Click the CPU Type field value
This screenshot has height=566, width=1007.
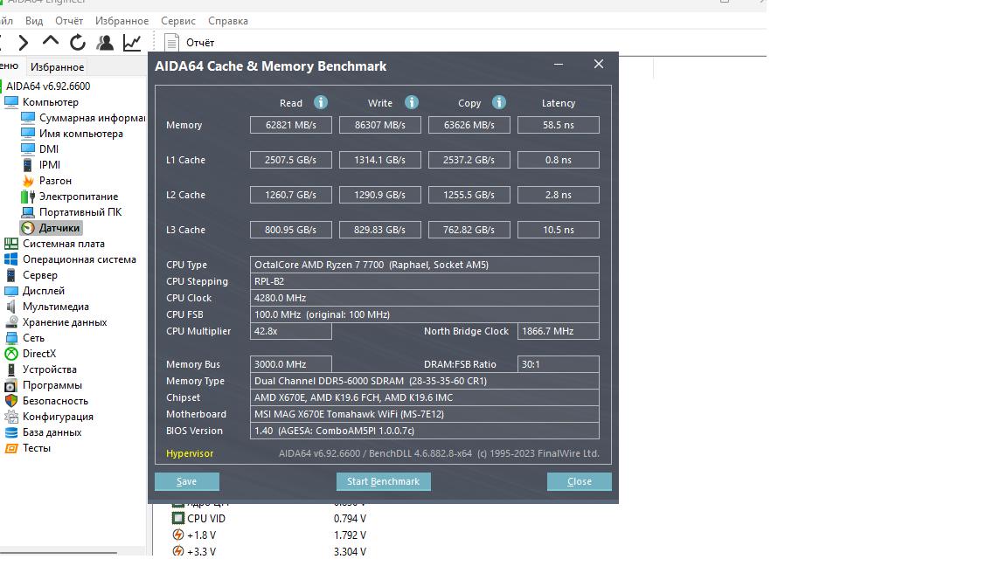pyautogui.click(x=425, y=265)
